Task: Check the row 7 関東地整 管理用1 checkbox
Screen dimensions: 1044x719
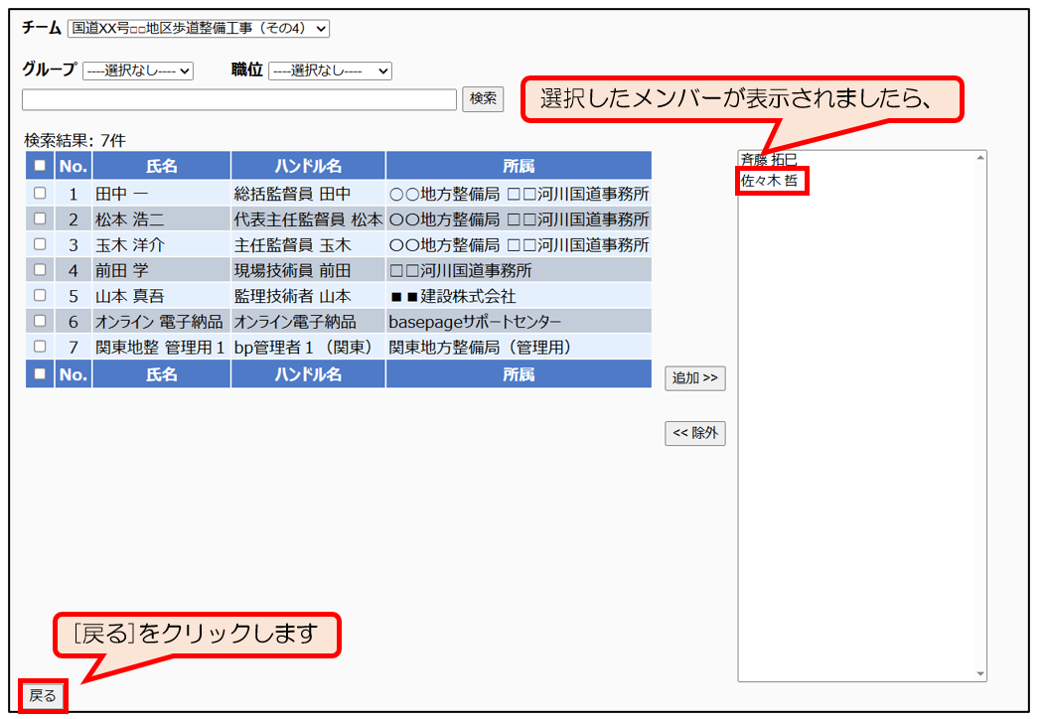Action: coord(40,347)
